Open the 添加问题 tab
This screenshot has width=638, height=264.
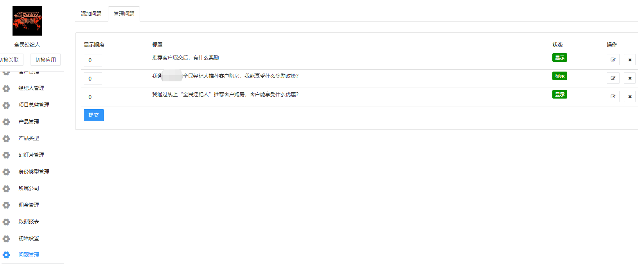click(x=91, y=14)
